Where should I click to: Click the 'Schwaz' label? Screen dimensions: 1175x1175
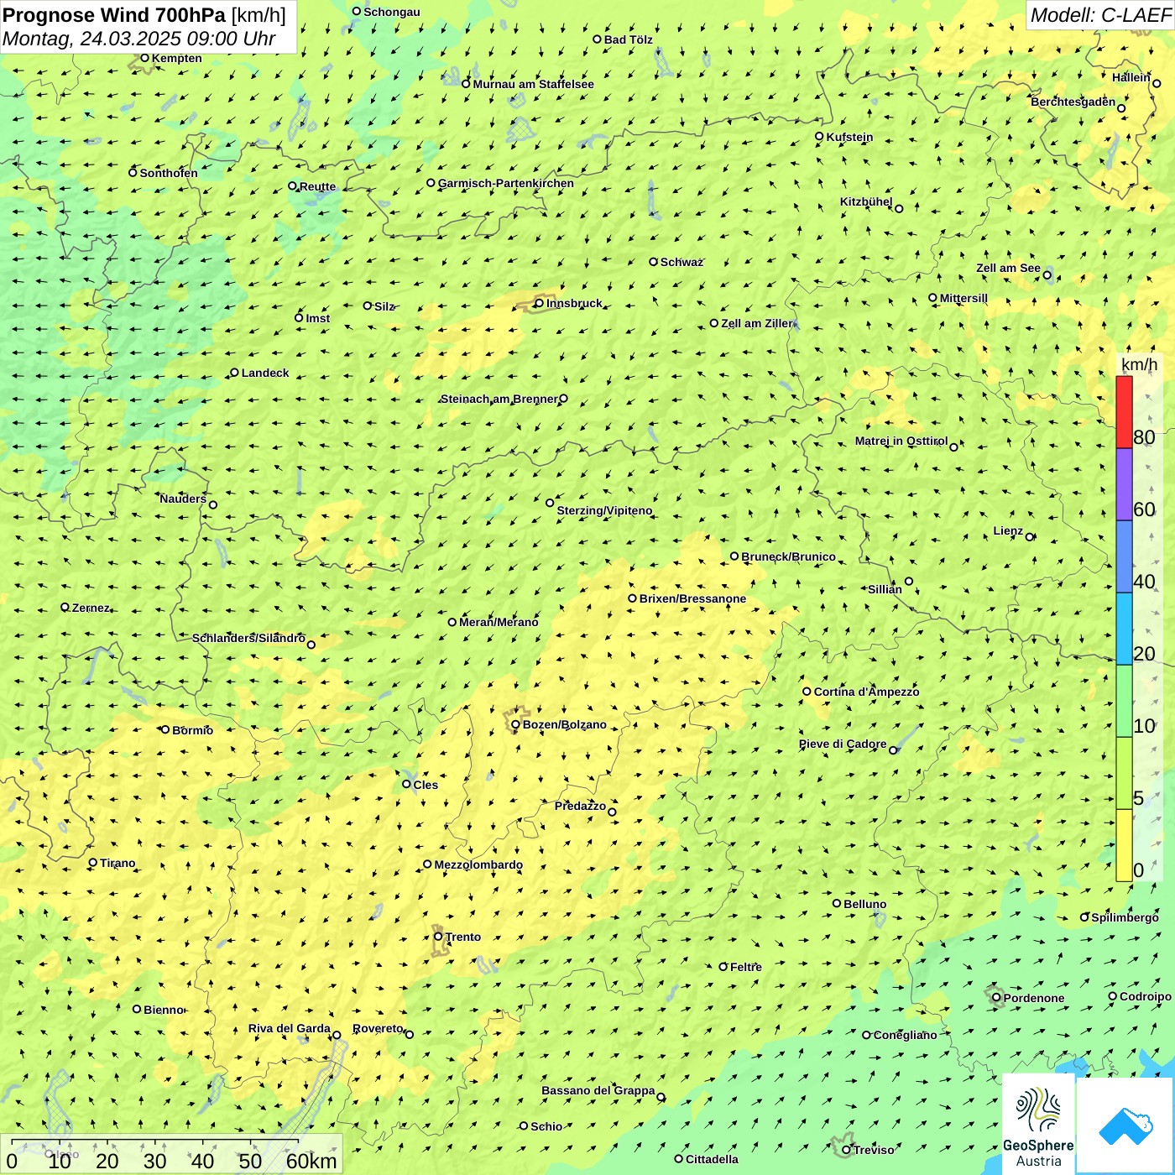click(x=681, y=262)
